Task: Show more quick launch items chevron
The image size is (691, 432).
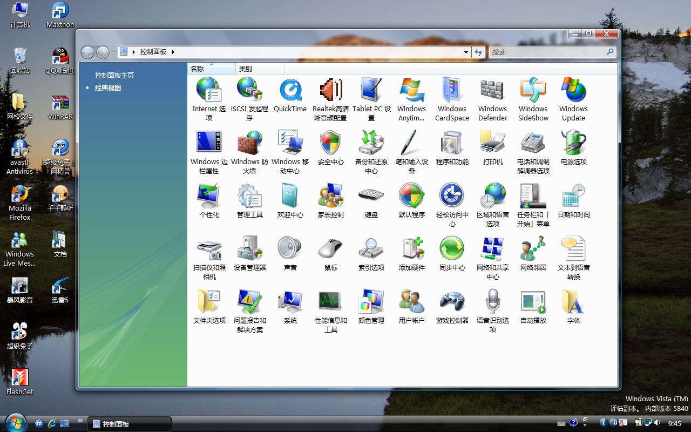Action: (80, 421)
